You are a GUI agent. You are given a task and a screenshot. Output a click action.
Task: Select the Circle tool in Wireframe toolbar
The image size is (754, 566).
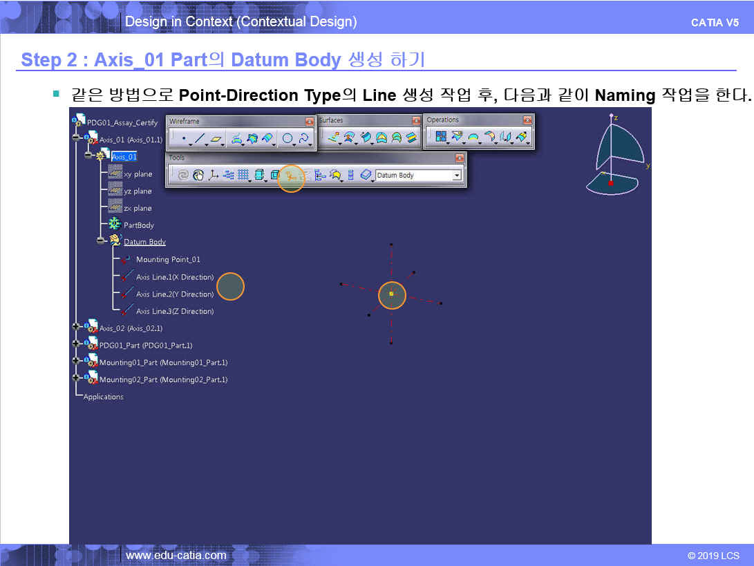tap(288, 138)
